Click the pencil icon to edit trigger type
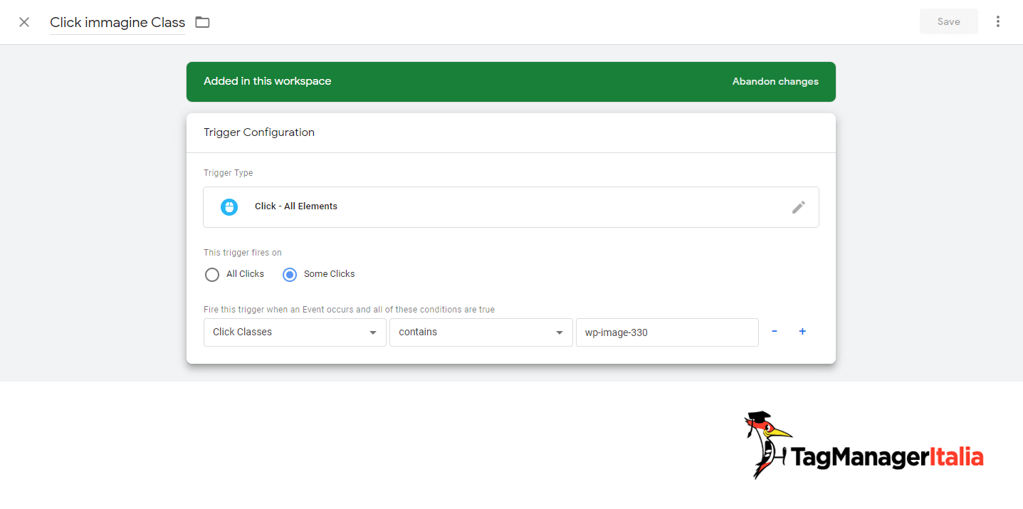This screenshot has width=1023, height=509. (x=799, y=207)
